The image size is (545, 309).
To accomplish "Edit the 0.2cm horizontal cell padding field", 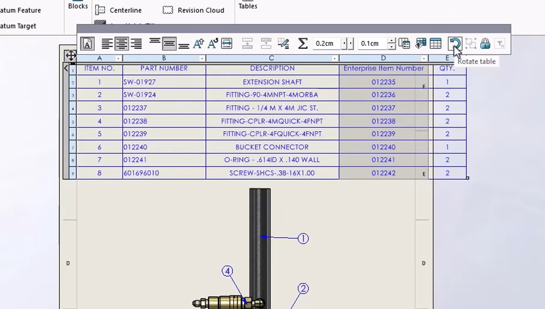I will (x=327, y=44).
